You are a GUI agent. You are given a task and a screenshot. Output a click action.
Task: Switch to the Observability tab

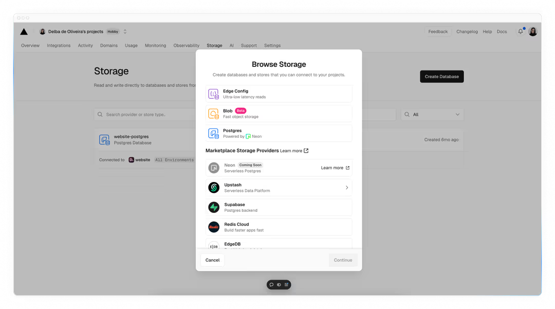pyautogui.click(x=186, y=45)
